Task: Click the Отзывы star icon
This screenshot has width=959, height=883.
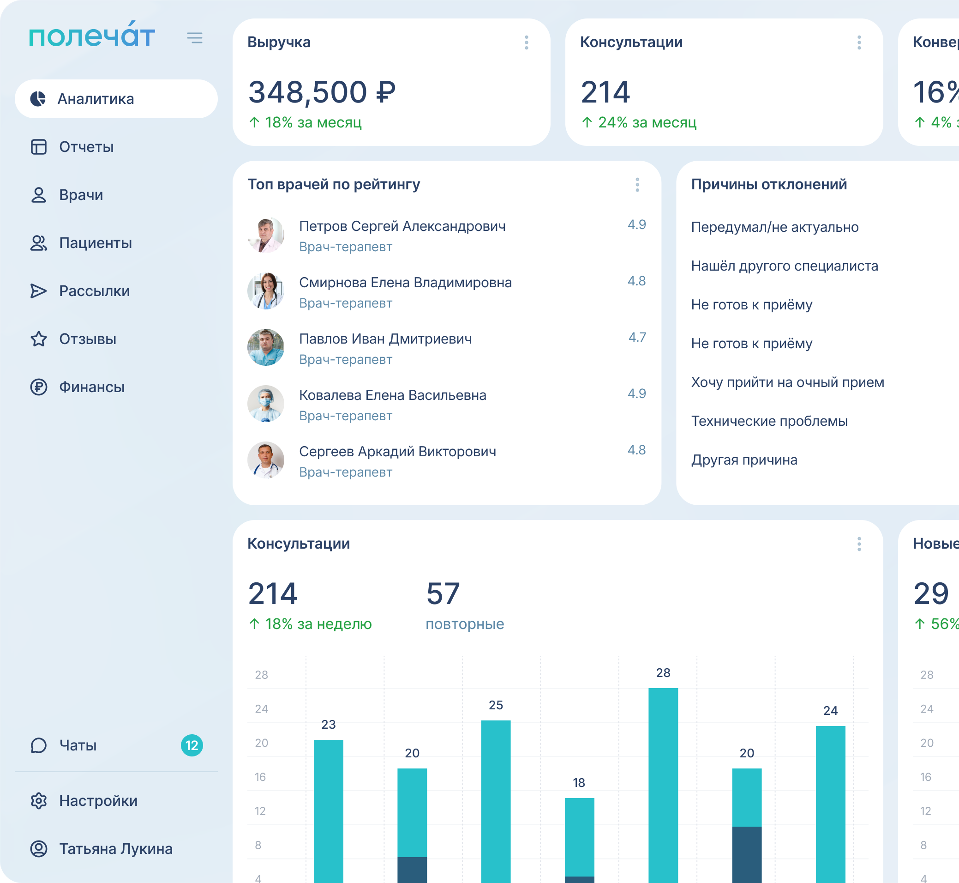Action: point(39,339)
